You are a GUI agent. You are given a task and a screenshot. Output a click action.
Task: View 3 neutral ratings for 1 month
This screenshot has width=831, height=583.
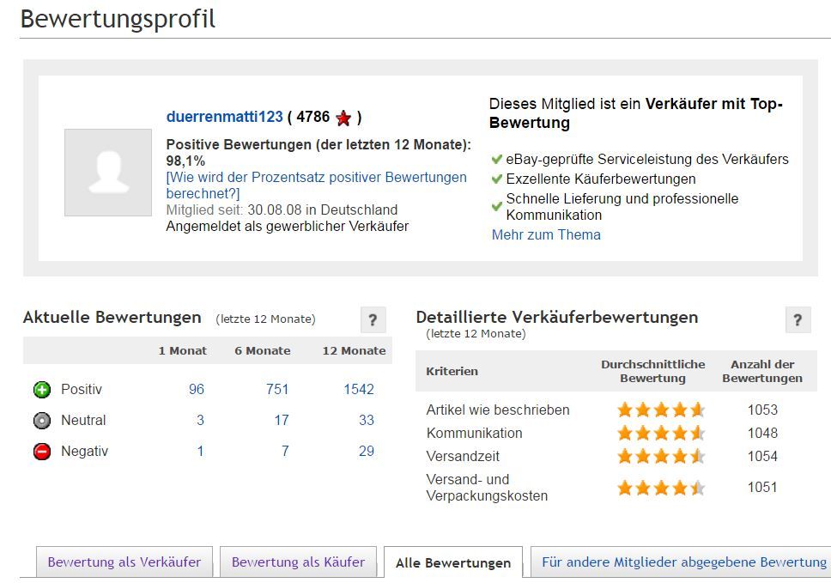point(200,421)
